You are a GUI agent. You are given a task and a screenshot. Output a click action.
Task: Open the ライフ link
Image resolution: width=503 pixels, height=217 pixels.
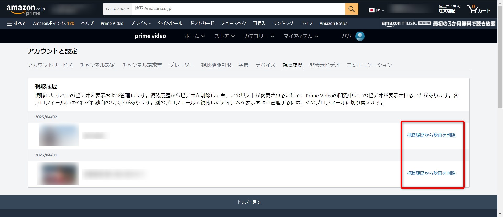point(307,24)
